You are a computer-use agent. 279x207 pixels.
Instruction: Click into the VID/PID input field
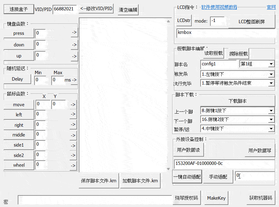coord(65,9)
